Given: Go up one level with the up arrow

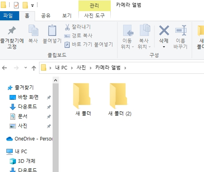Looking at the screenshot, I should tap(34, 68).
